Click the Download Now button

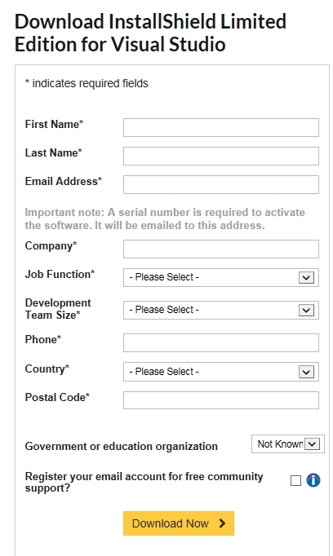(179, 523)
